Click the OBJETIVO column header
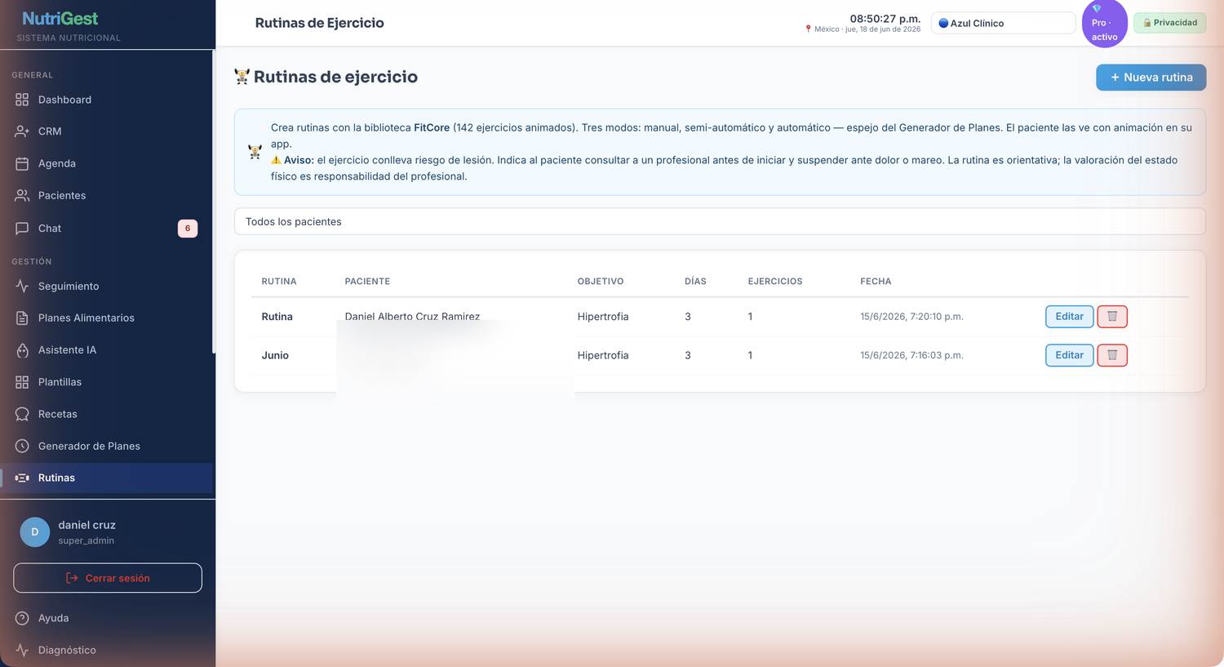The height and width of the screenshot is (667, 1224). click(601, 281)
